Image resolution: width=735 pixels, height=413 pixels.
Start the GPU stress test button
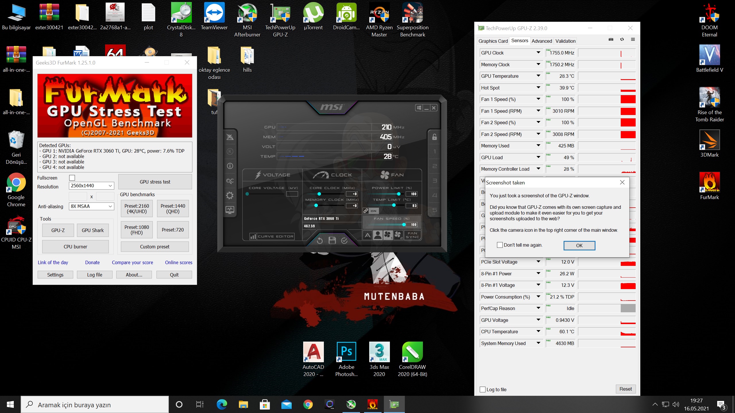tap(155, 182)
